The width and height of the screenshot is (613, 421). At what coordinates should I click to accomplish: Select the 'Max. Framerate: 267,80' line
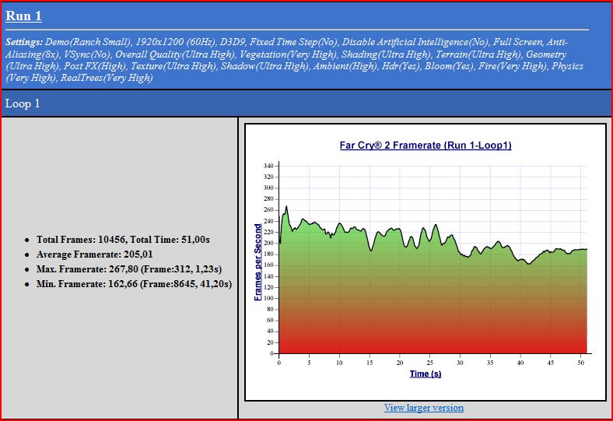pyautogui.click(x=129, y=269)
